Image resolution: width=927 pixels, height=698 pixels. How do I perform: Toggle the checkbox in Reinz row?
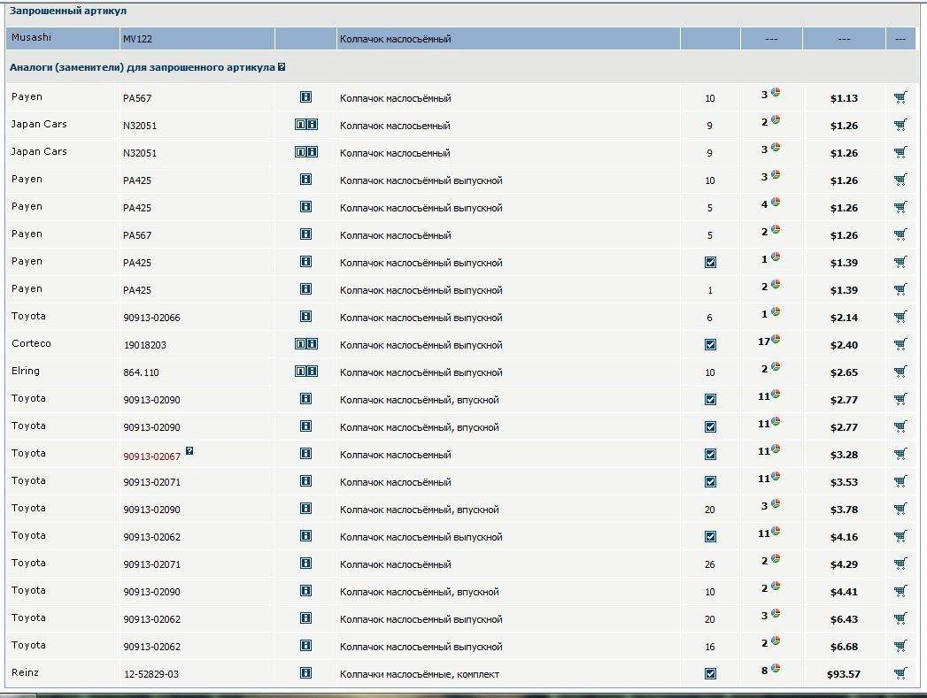click(710, 673)
